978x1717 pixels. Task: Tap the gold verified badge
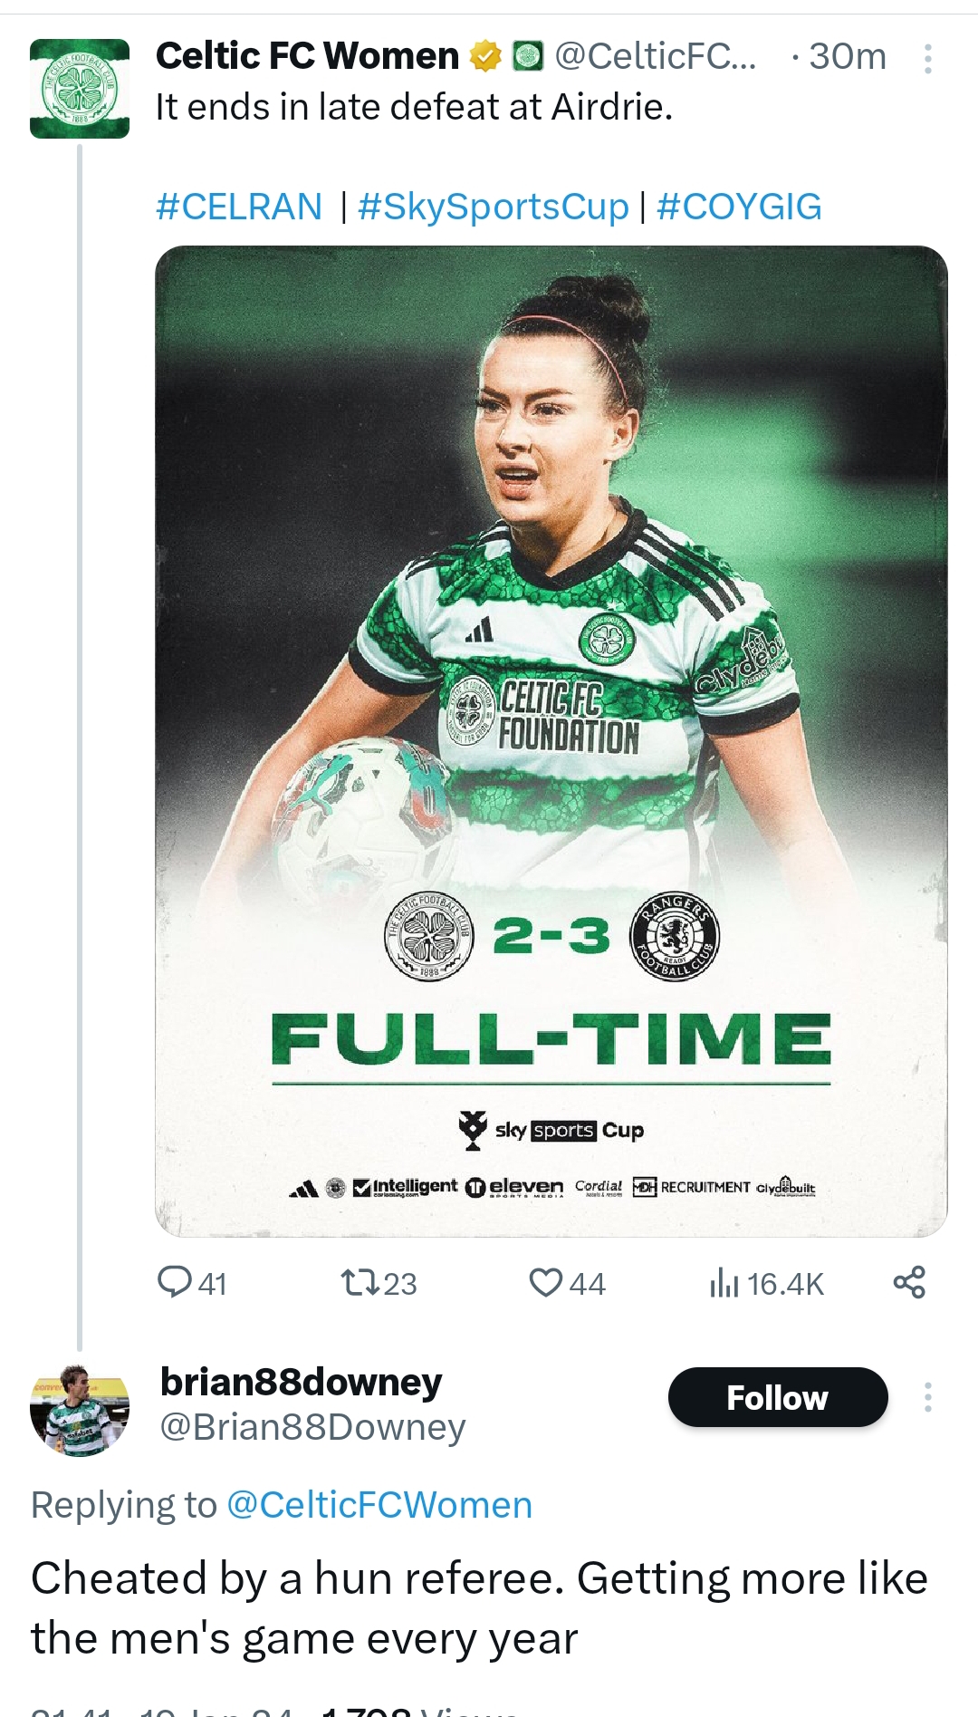click(486, 57)
